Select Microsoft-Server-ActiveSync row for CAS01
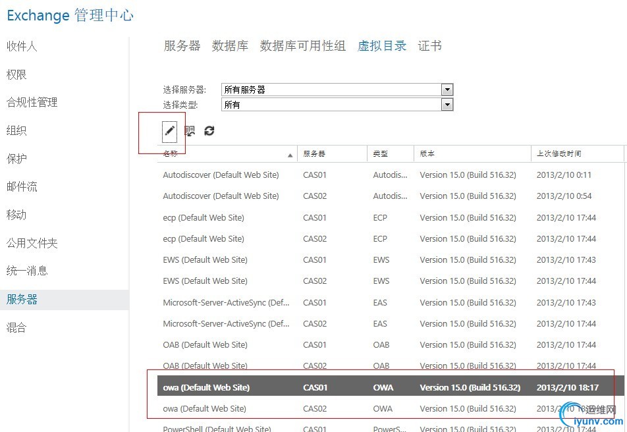The width and height of the screenshot is (627, 432). click(391, 303)
